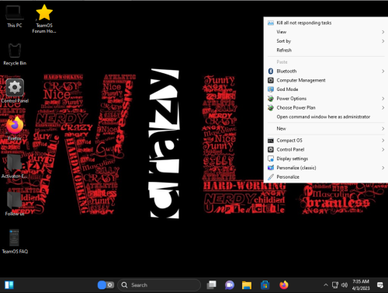Show hidden system tray icons
The width and height of the screenshot is (388, 293).
pos(326,285)
